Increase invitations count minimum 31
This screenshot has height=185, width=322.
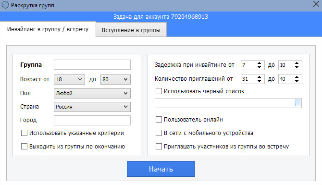(260, 77)
